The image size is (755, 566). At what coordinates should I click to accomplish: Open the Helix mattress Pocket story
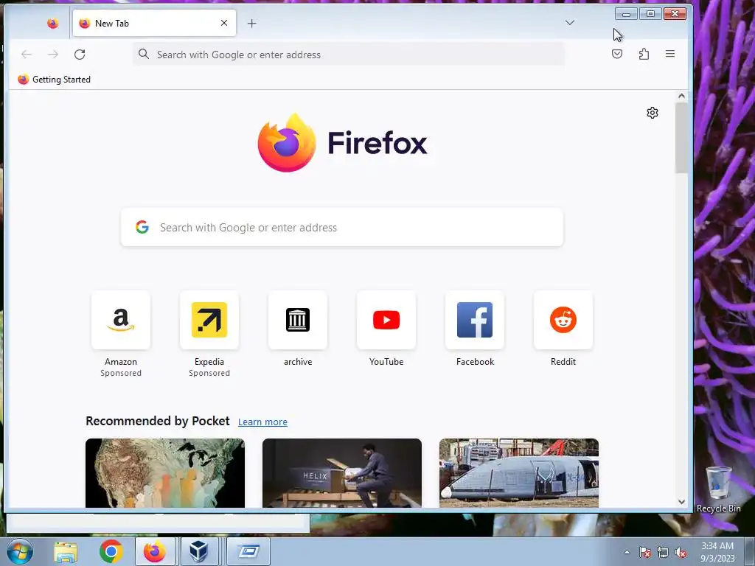click(x=342, y=473)
